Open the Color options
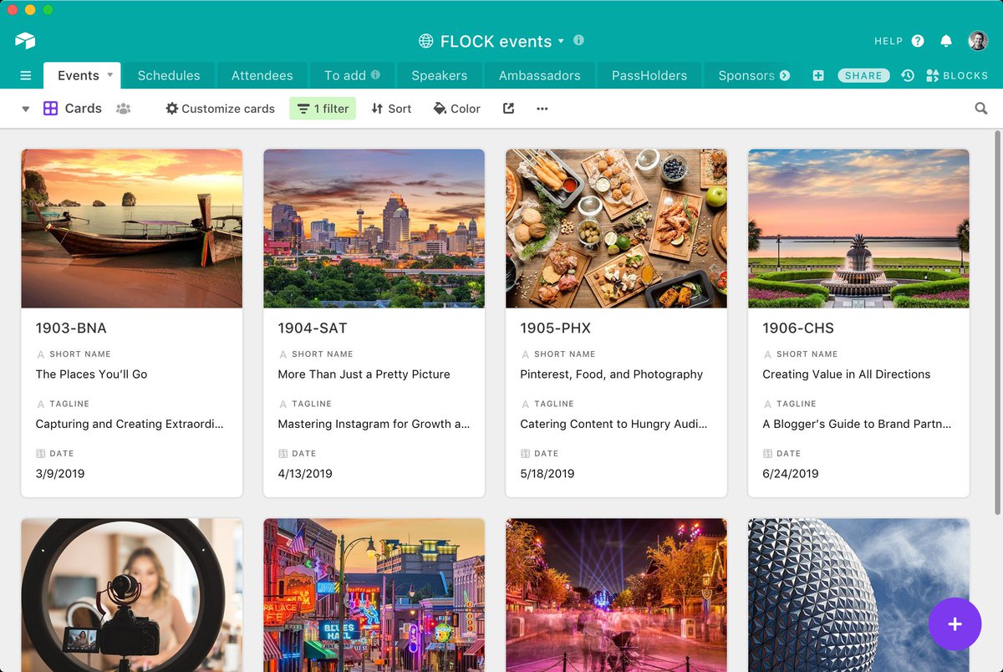 (456, 109)
